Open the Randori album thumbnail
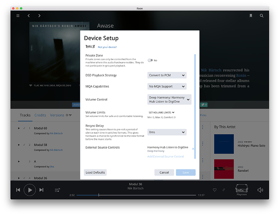The image size is (280, 215). [x=224, y=169]
